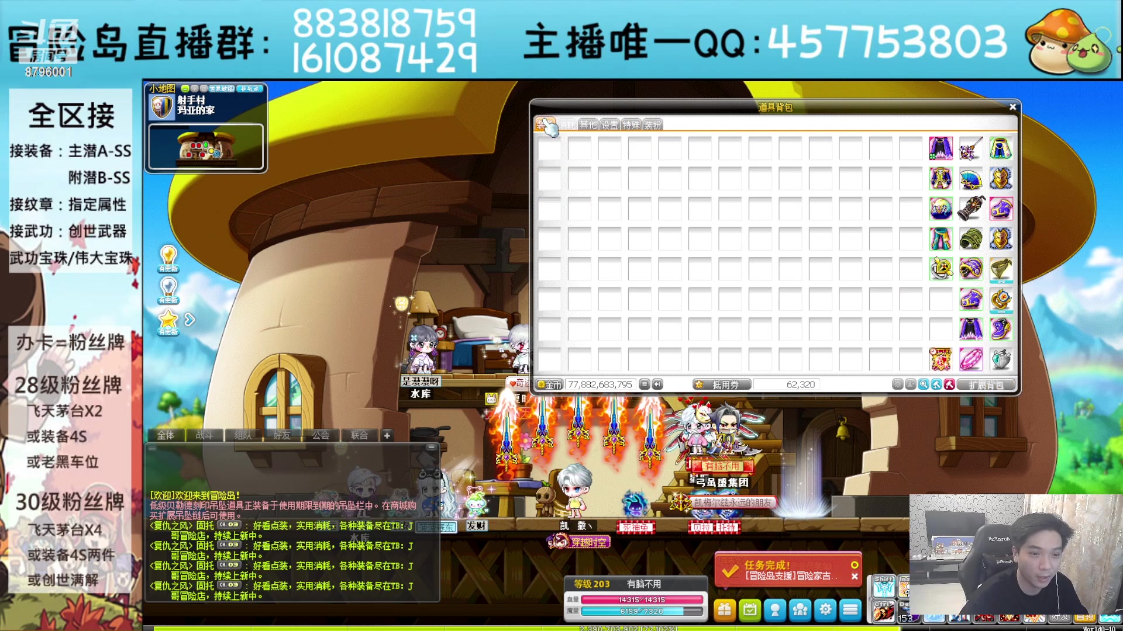The image size is (1123, 631).
Task: Select the purple cape item in first inventory row
Action: [x=941, y=148]
